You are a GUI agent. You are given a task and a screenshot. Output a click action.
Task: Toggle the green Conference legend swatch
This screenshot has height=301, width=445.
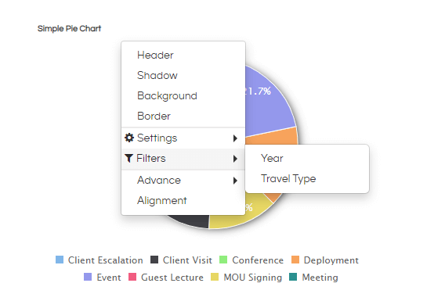pyautogui.click(x=223, y=260)
